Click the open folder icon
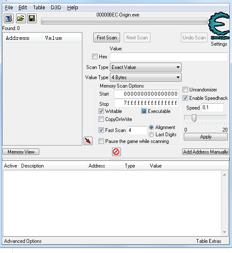This screenshot has height=253, width=232. 21,18
